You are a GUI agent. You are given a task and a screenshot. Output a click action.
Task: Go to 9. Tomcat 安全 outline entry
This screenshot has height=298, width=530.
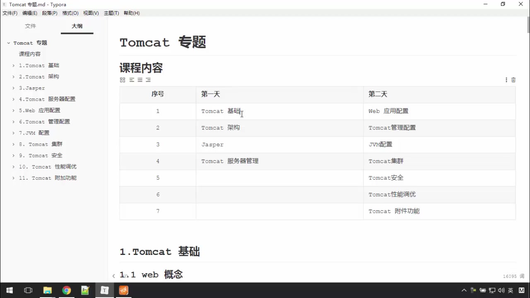pos(41,156)
